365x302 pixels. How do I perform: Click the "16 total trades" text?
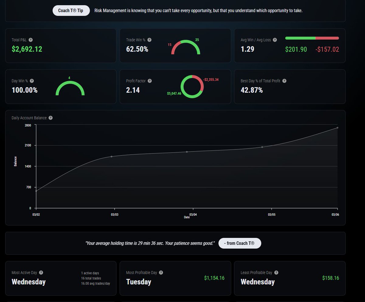coord(91,278)
